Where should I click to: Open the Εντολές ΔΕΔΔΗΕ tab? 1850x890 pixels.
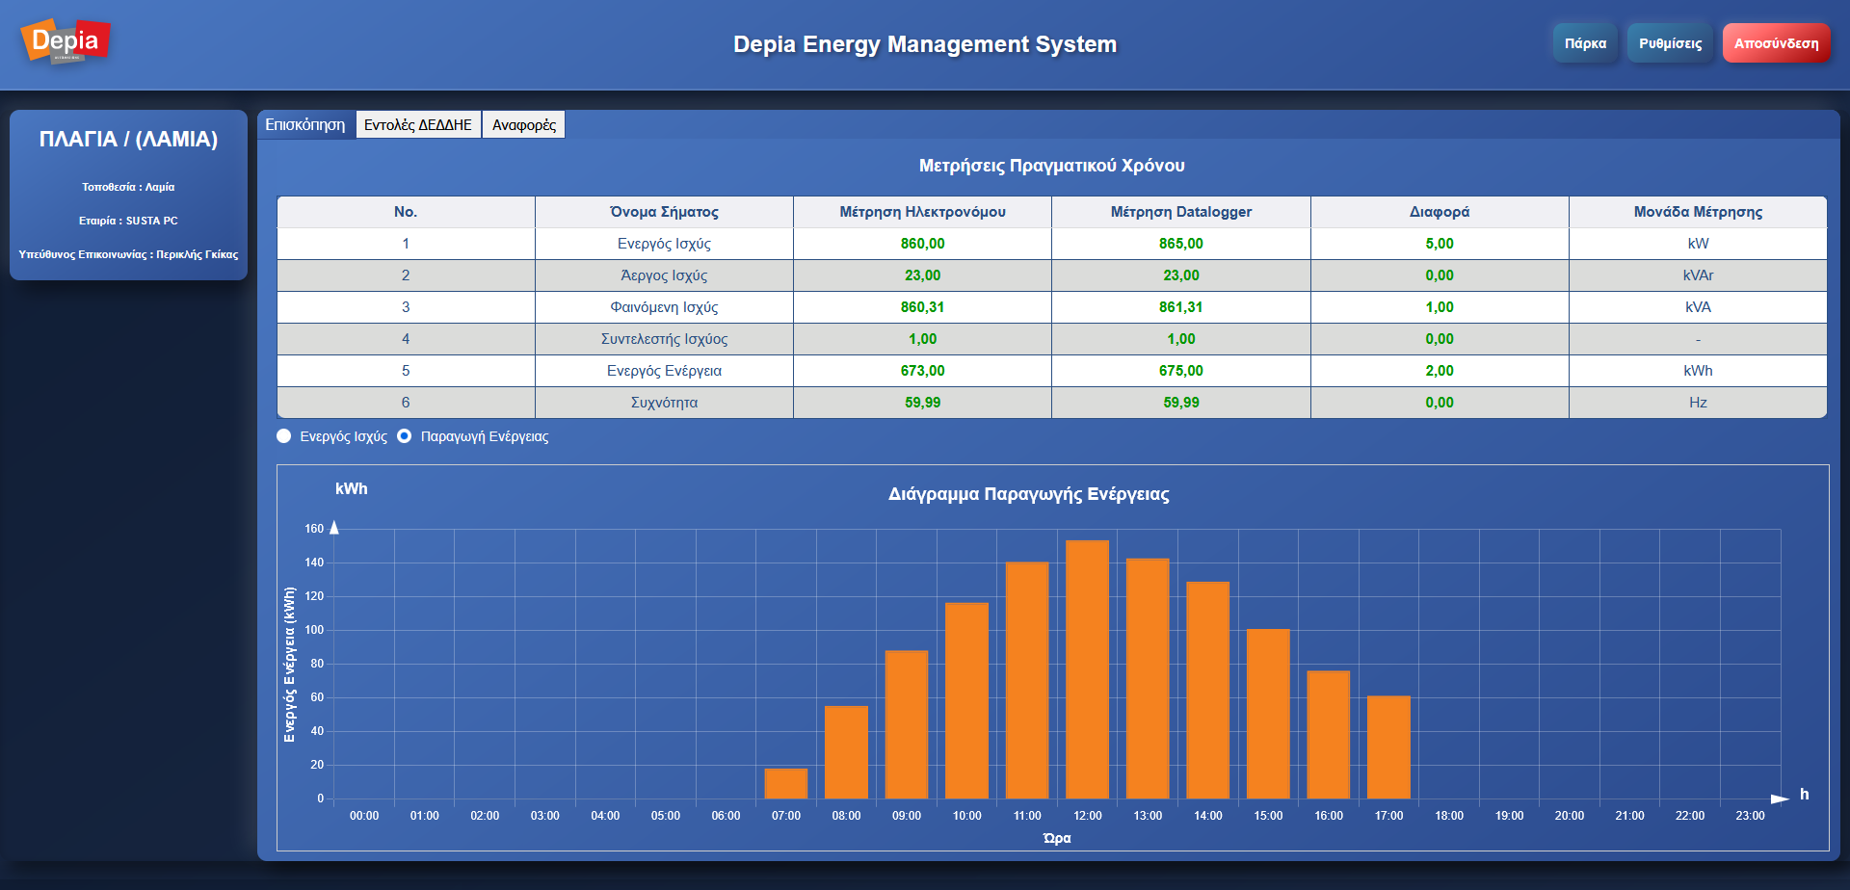point(418,124)
